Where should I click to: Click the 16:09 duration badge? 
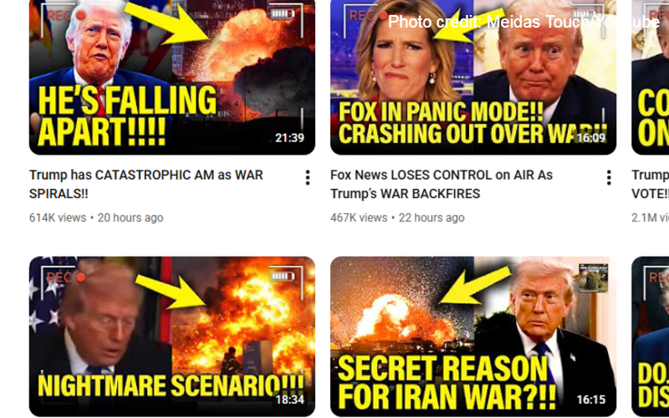(591, 138)
